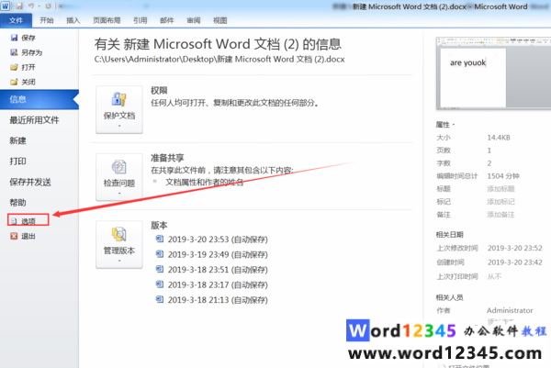551x368 pixels.
Task: Click the Save As icon in sidebar
Action: 14,52
